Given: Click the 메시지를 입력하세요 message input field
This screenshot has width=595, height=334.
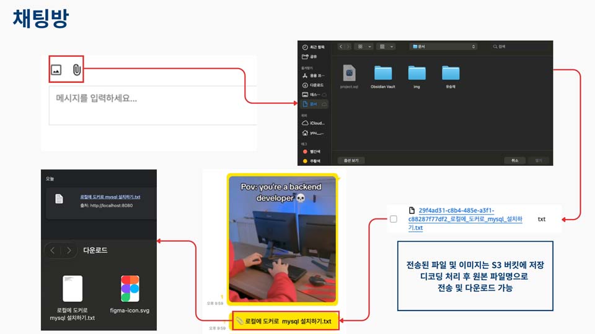Looking at the screenshot, I should coord(152,105).
